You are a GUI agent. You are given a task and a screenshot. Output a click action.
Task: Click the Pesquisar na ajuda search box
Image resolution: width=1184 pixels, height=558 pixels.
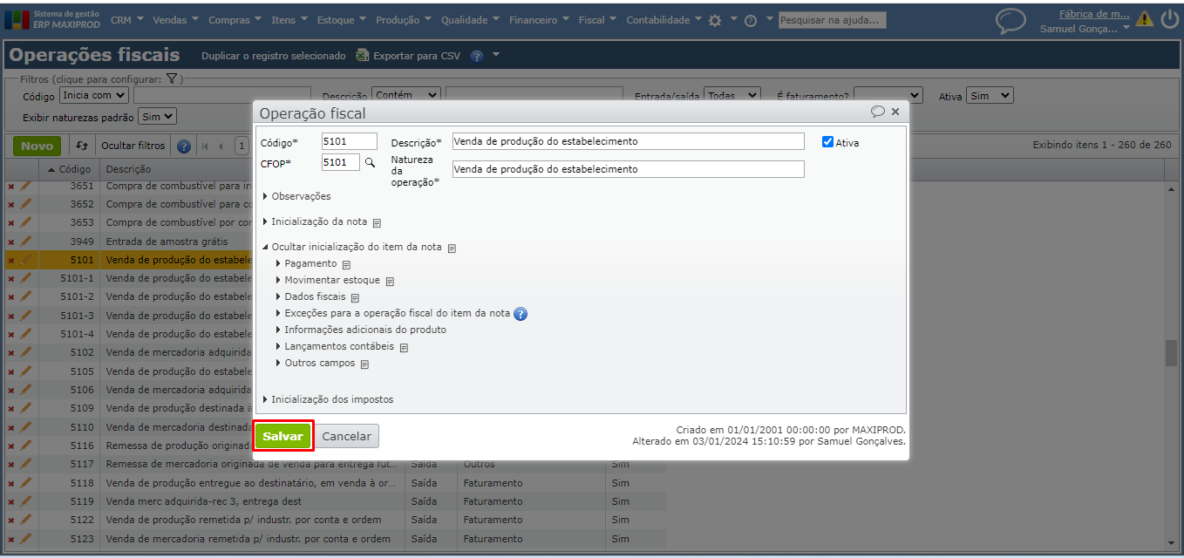click(x=832, y=20)
